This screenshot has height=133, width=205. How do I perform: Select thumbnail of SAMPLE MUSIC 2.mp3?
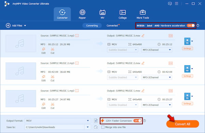[21, 71]
